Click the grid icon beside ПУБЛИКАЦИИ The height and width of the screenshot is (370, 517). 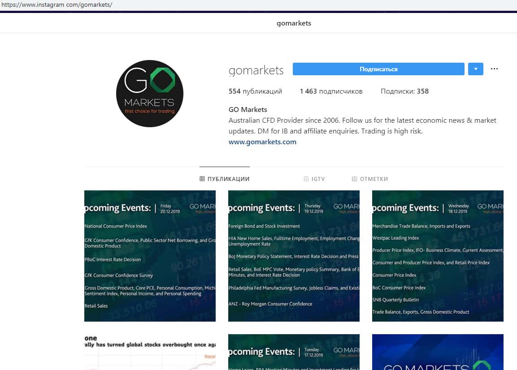pos(202,179)
